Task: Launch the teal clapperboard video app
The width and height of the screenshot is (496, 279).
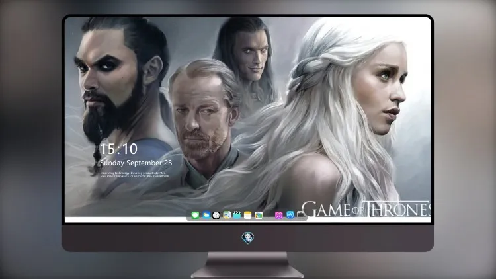Action: click(x=237, y=215)
